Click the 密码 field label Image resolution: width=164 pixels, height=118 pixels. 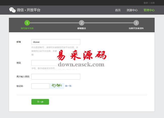19,63
